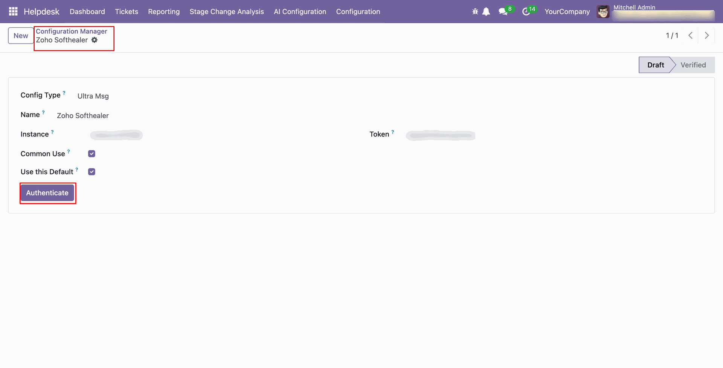
Task: Open the notification bell
Action: point(486,12)
